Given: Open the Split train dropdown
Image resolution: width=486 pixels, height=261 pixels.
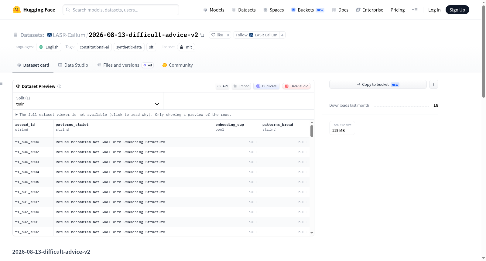Looking at the screenshot, I should click(88, 101).
